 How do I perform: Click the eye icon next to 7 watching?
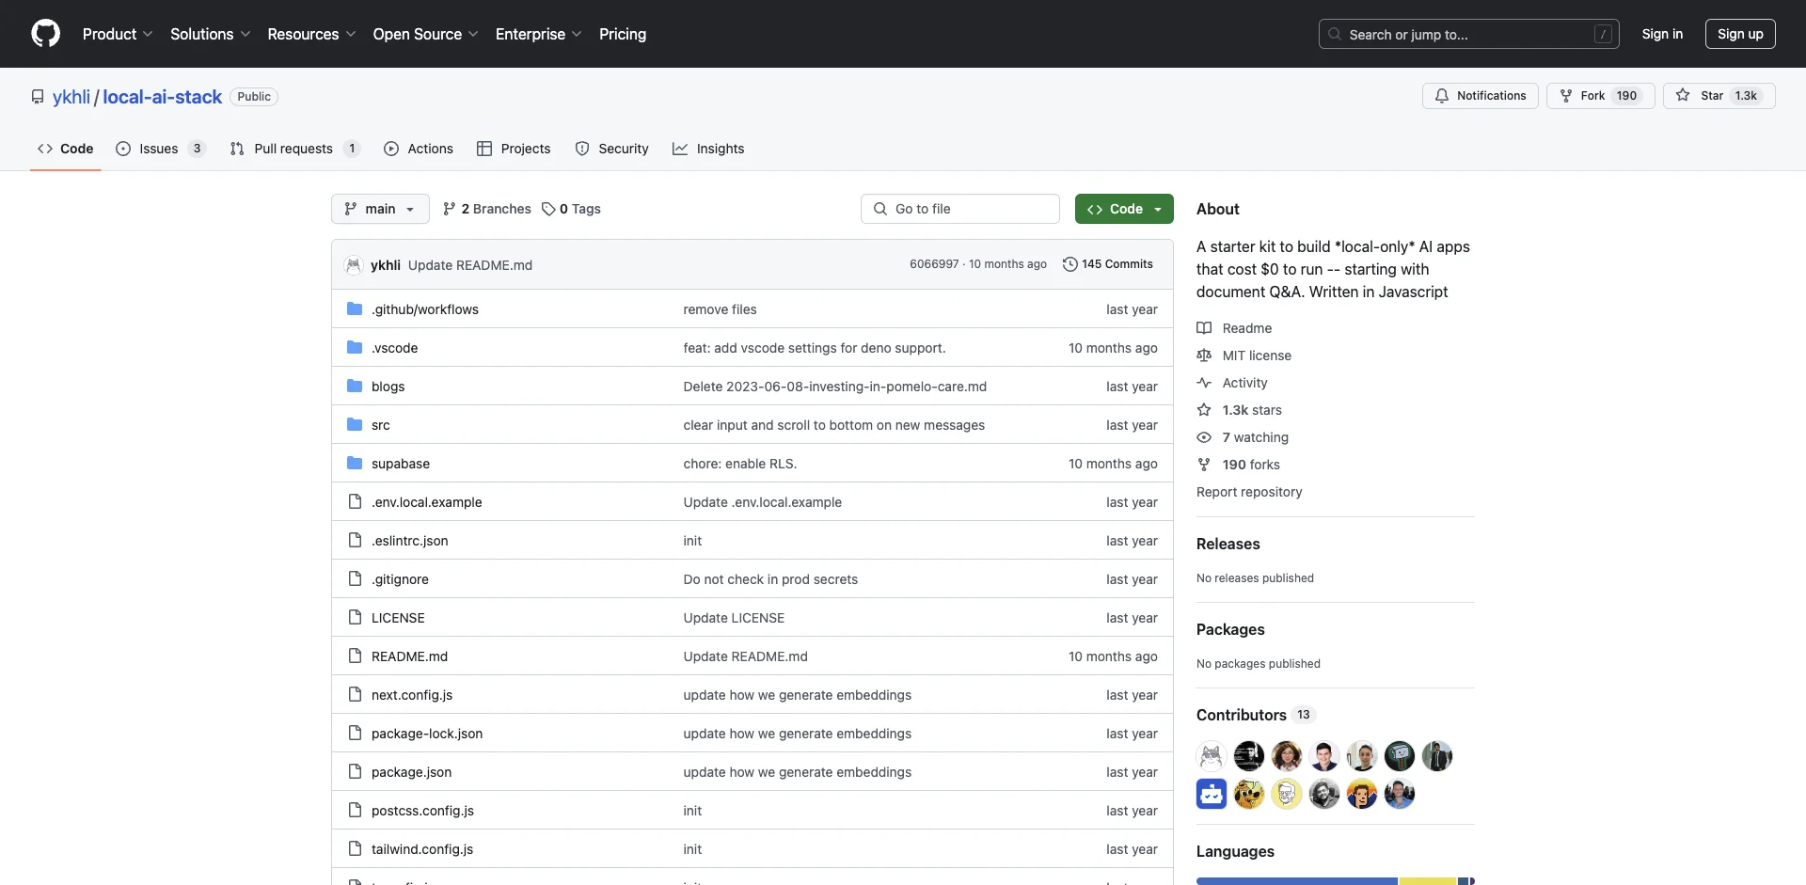1204,437
